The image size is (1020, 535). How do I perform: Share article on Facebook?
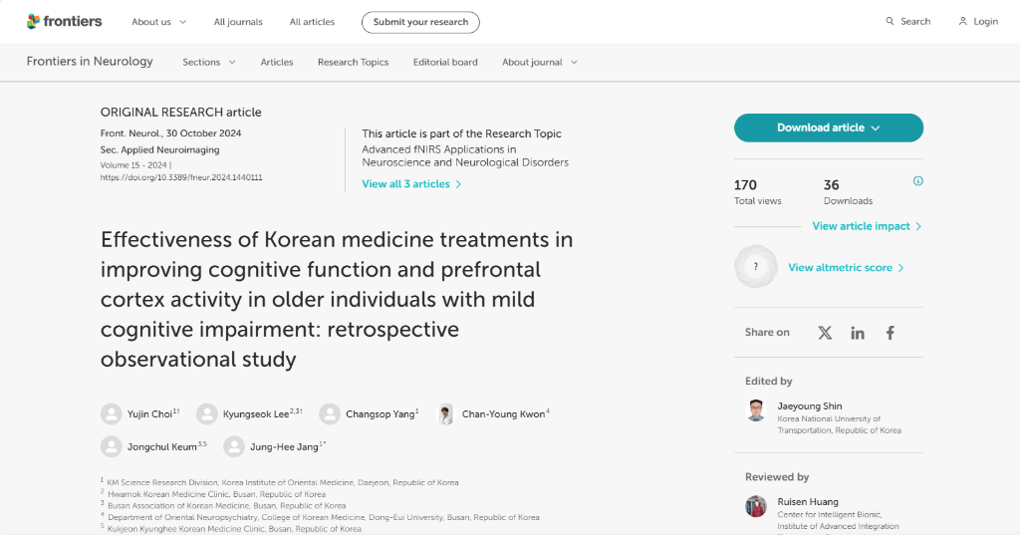[x=891, y=333]
